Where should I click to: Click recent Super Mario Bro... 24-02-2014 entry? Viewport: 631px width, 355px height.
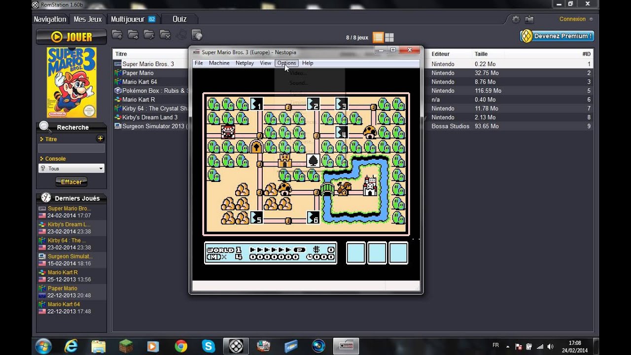(x=71, y=212)
